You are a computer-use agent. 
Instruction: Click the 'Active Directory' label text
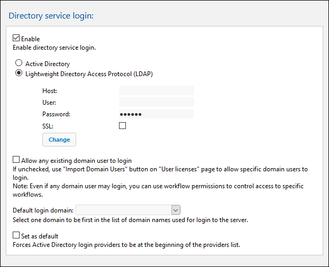pos(48,64)
